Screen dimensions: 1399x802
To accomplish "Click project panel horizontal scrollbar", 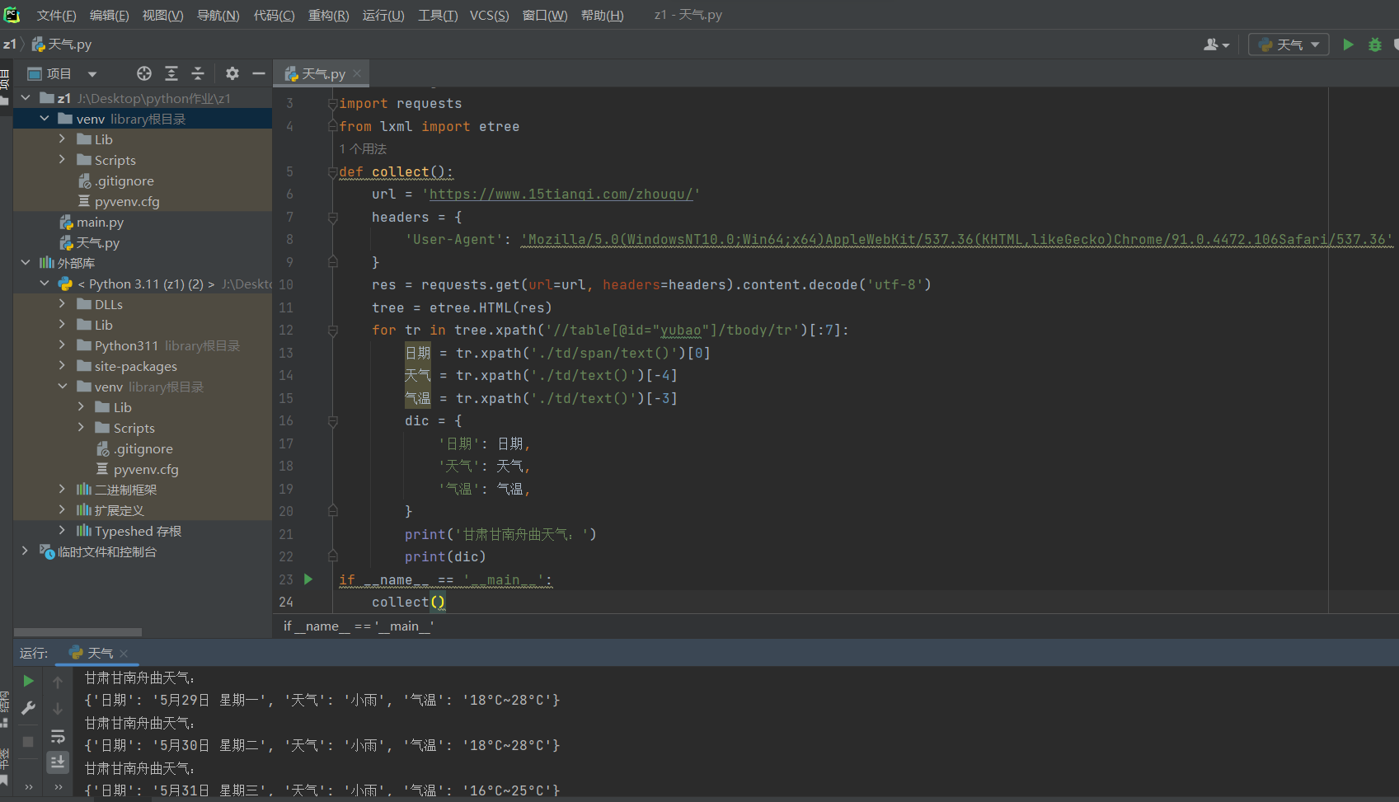I will pyautogui.click(x=77, y=632).
